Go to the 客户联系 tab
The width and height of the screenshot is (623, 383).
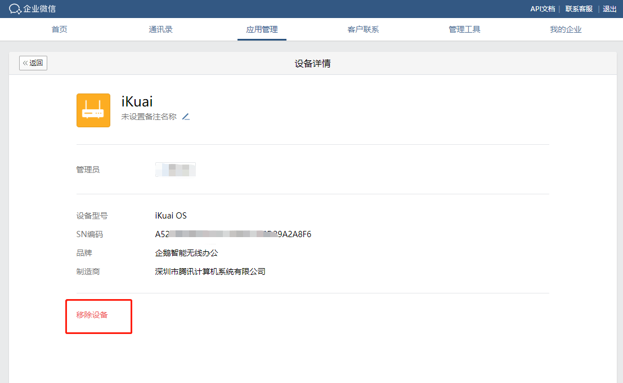[363, 29]
